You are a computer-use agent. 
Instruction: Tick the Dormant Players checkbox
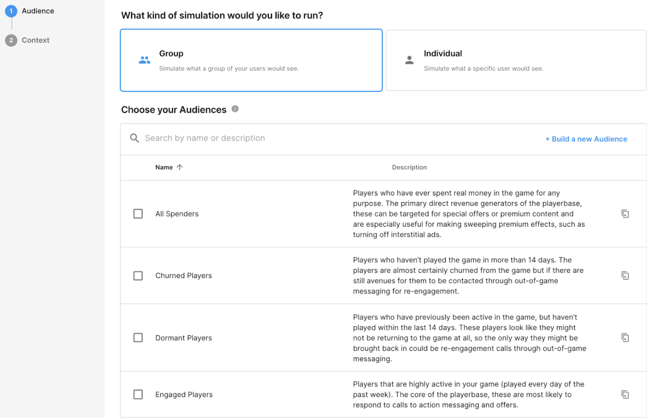[138, 338]
